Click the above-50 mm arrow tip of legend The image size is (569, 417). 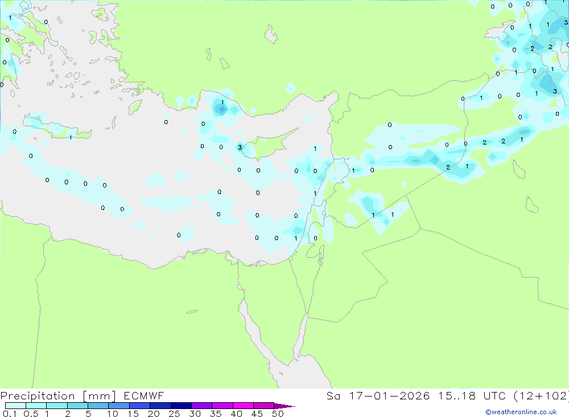[284, 406]
